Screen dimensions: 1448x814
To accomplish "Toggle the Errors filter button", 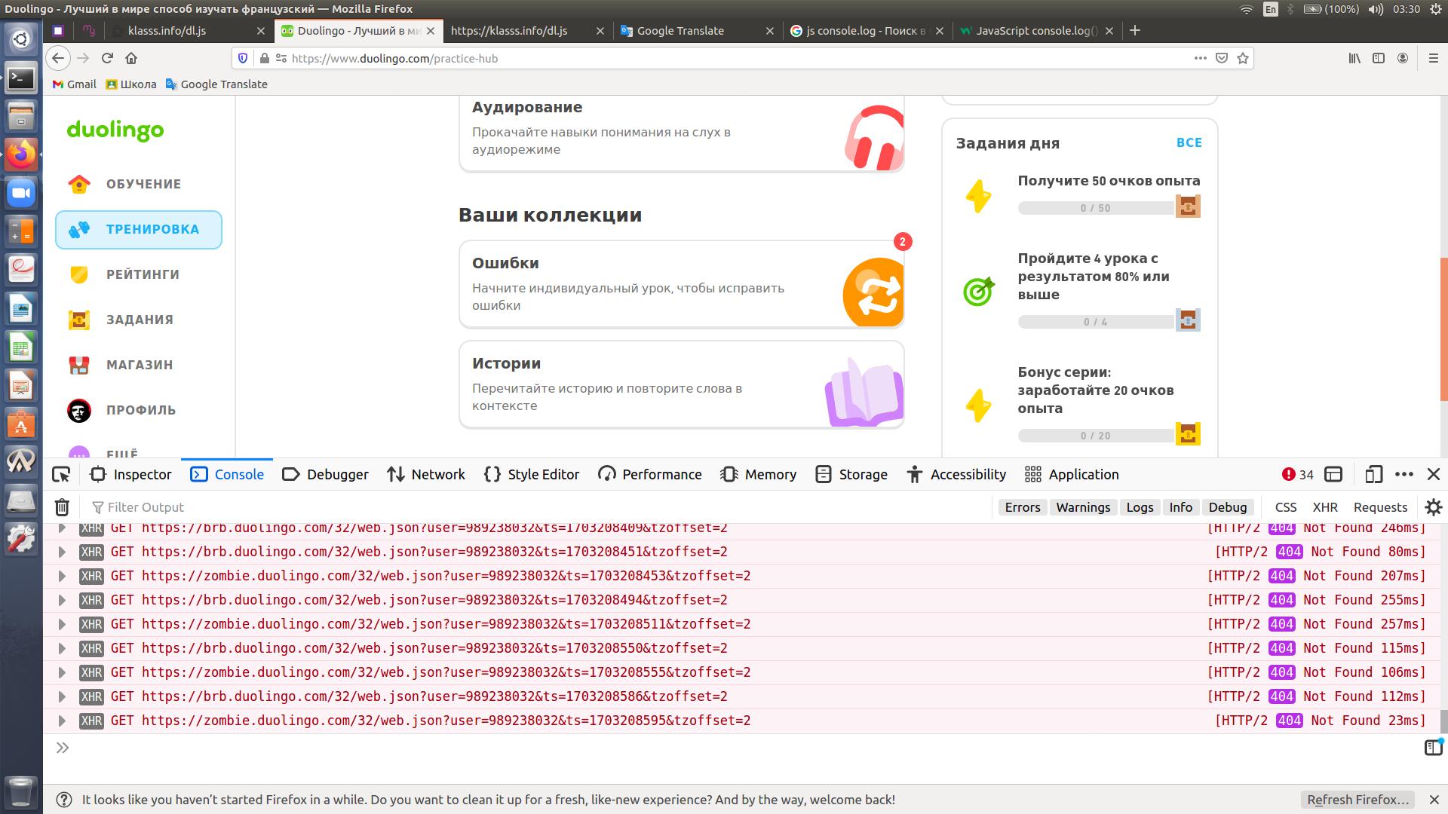I will (1022, 507).
